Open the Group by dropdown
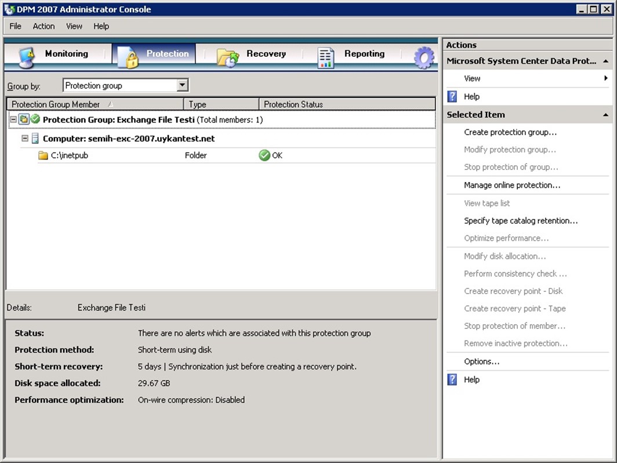617x463 pixels. coord(182,85)
